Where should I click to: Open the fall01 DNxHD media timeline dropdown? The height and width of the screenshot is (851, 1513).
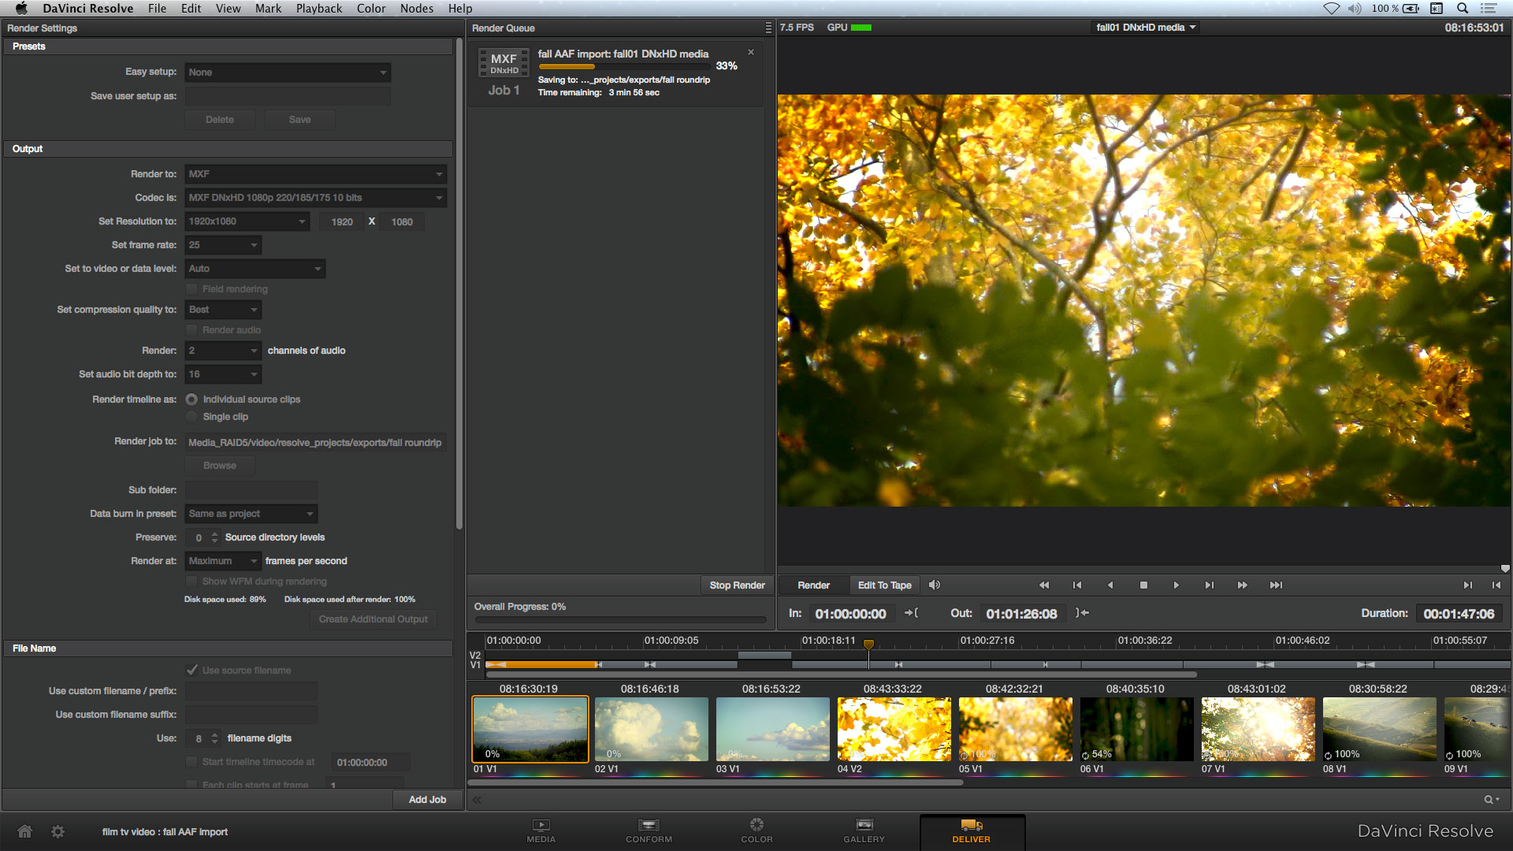pos(1146,28)
